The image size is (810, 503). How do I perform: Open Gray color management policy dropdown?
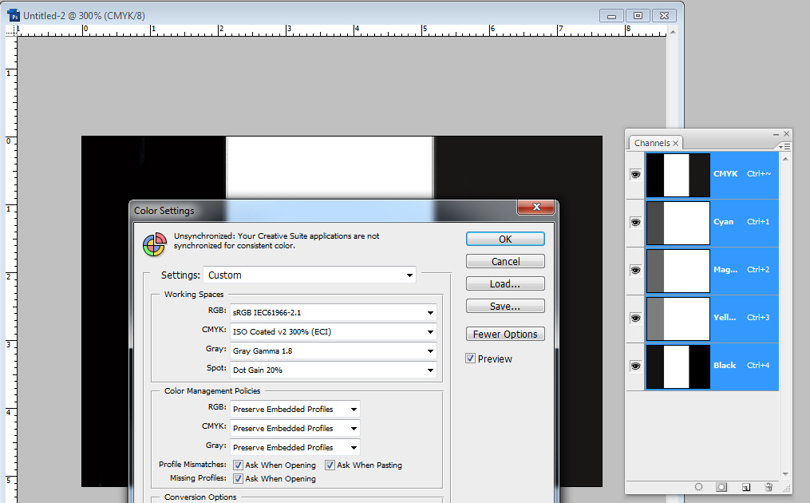[295, 447]
